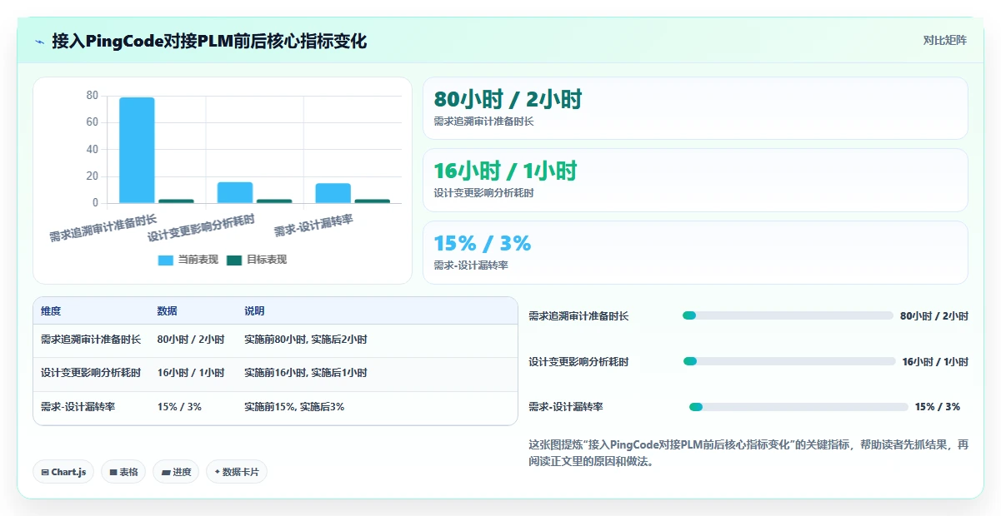Toggle the 目标表现 legend color box

(234, 260)
